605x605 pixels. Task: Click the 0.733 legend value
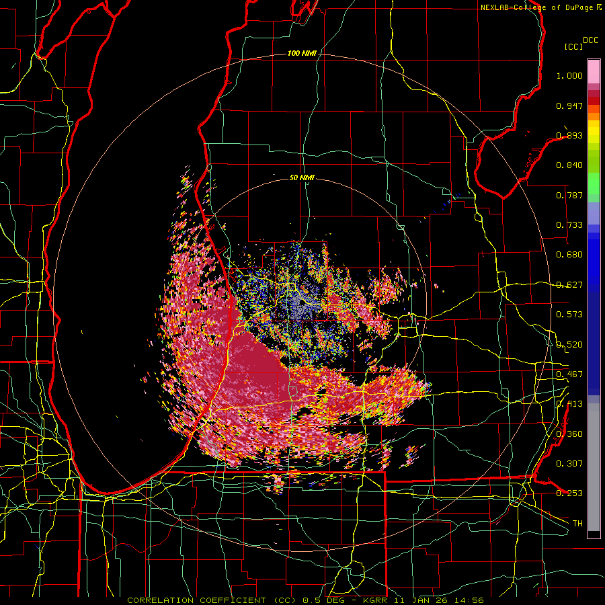click(x=569, y=225)
